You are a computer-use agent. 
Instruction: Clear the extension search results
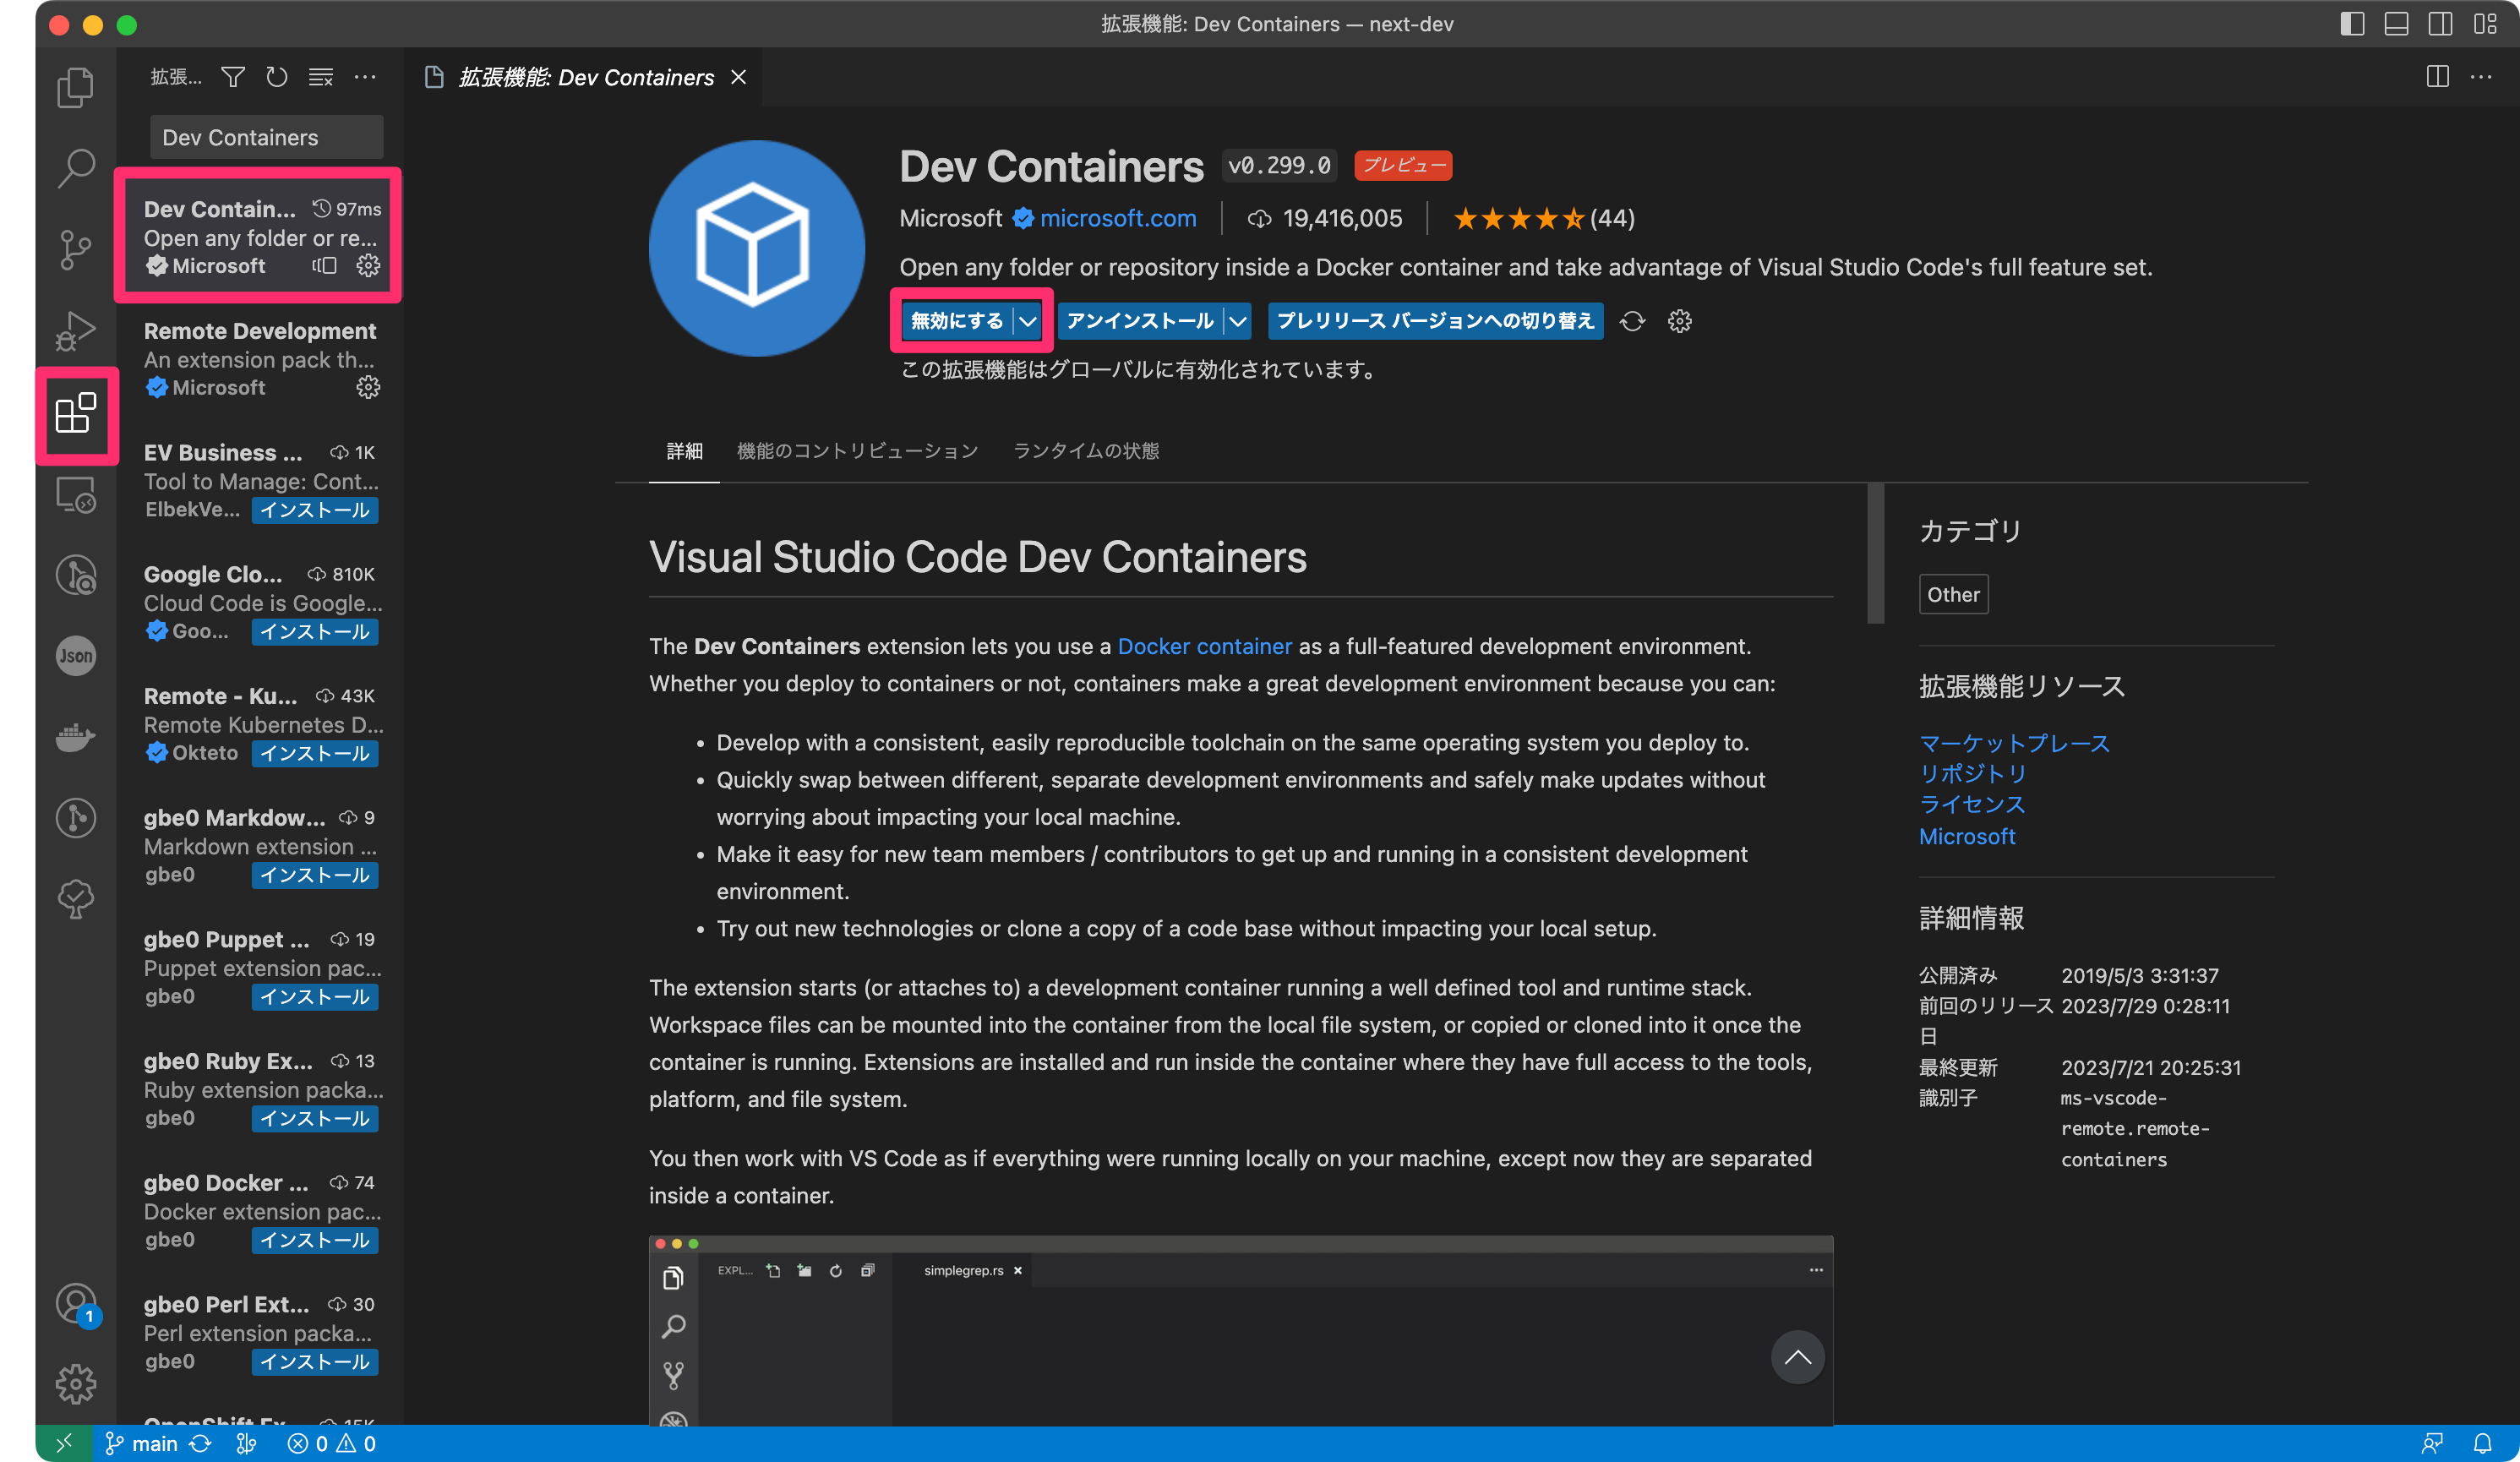pos(320,77)
